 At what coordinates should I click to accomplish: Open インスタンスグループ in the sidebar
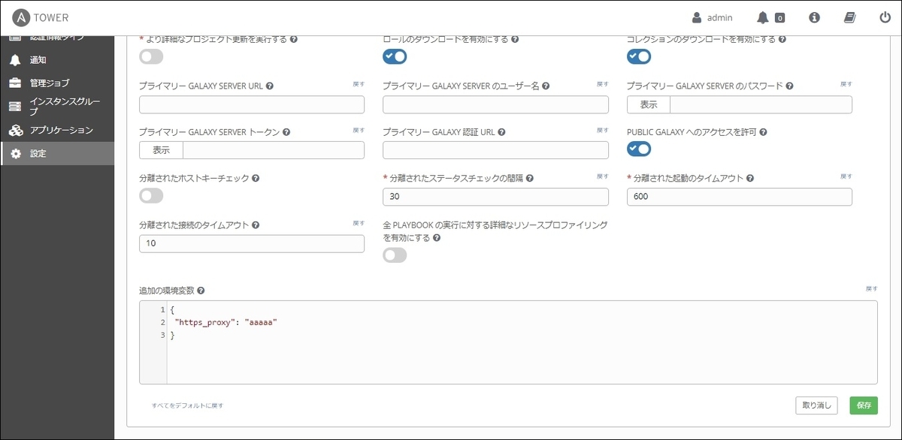[x=57, y=107]
